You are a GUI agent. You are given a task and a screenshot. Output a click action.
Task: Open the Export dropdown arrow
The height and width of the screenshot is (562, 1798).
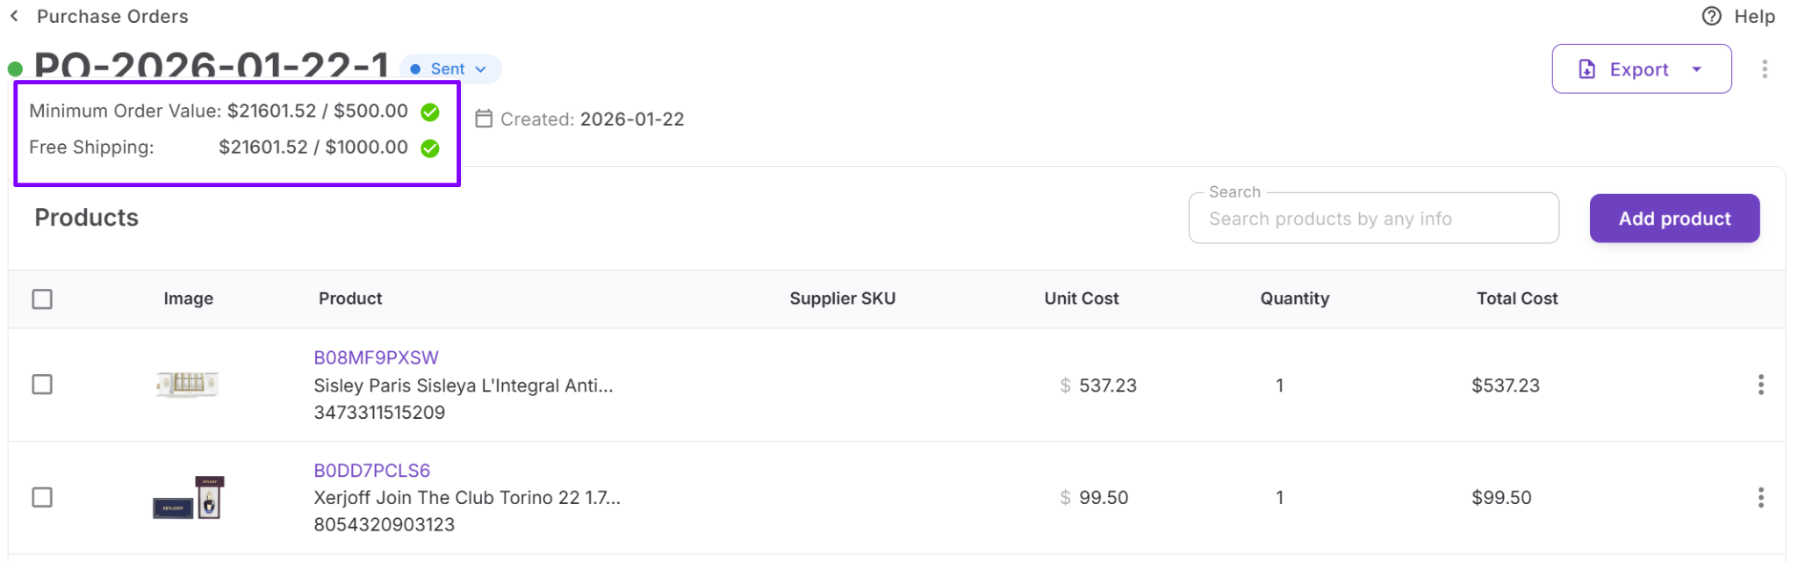click(1698, 68)
